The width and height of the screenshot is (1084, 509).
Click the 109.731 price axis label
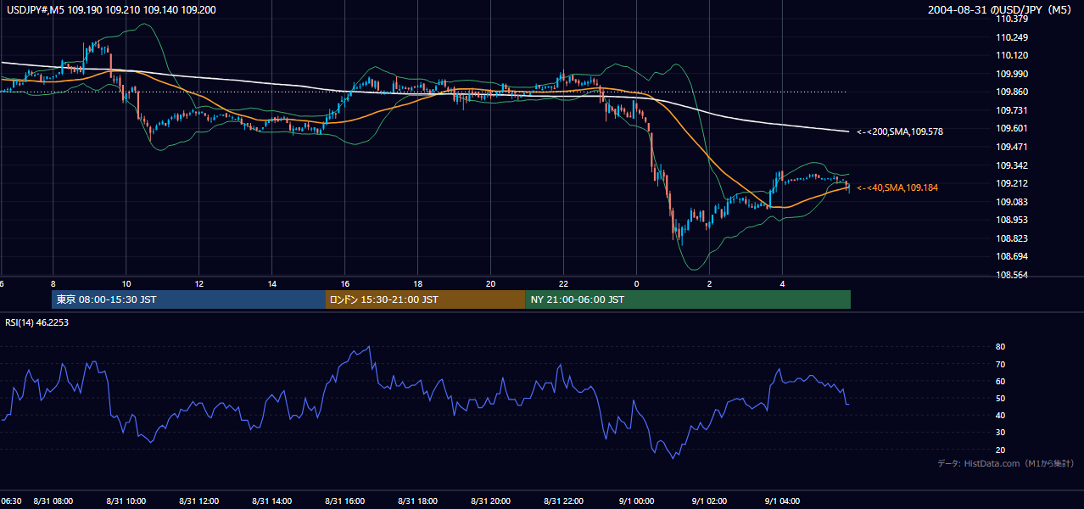click(x=1011, y=110)
